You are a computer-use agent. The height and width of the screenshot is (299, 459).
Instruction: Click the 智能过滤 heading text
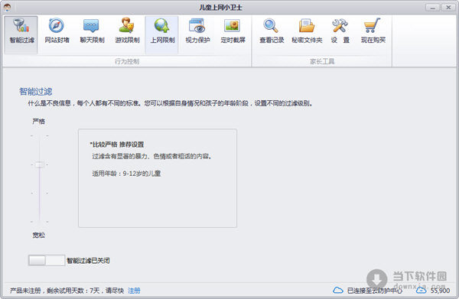(35, 91)
